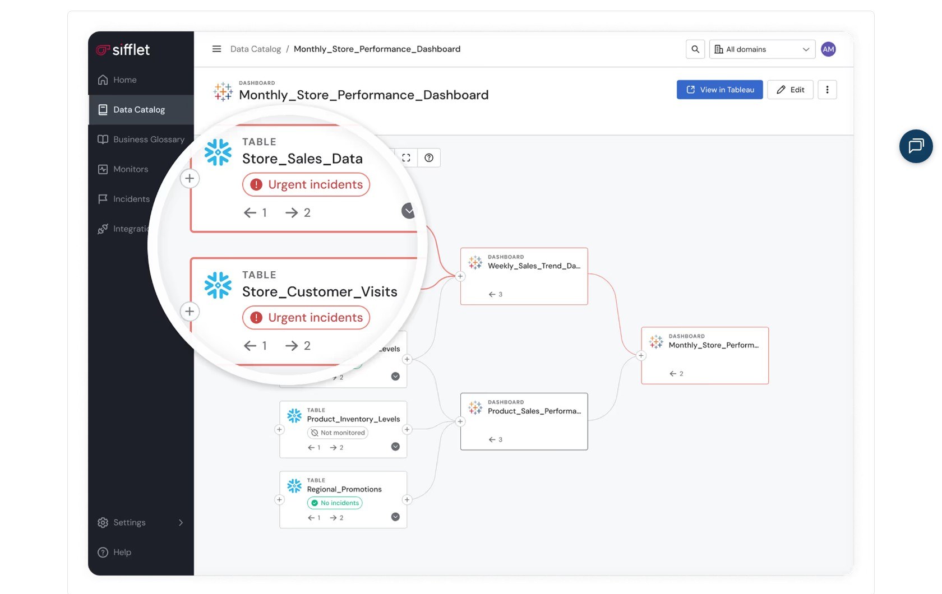The image size is (942, 594).
Task: Open the chat support bubble
Action: tap(916, 146)
